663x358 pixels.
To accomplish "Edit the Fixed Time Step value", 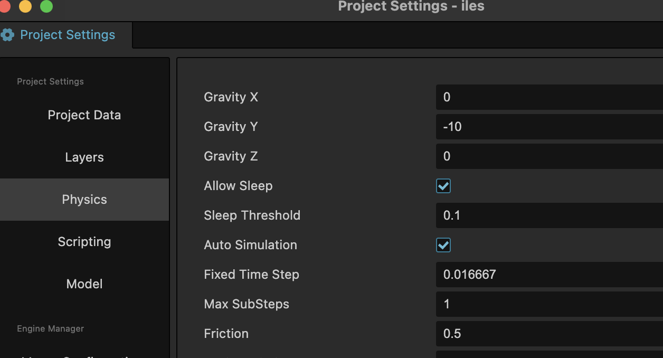I will [549, 275].
